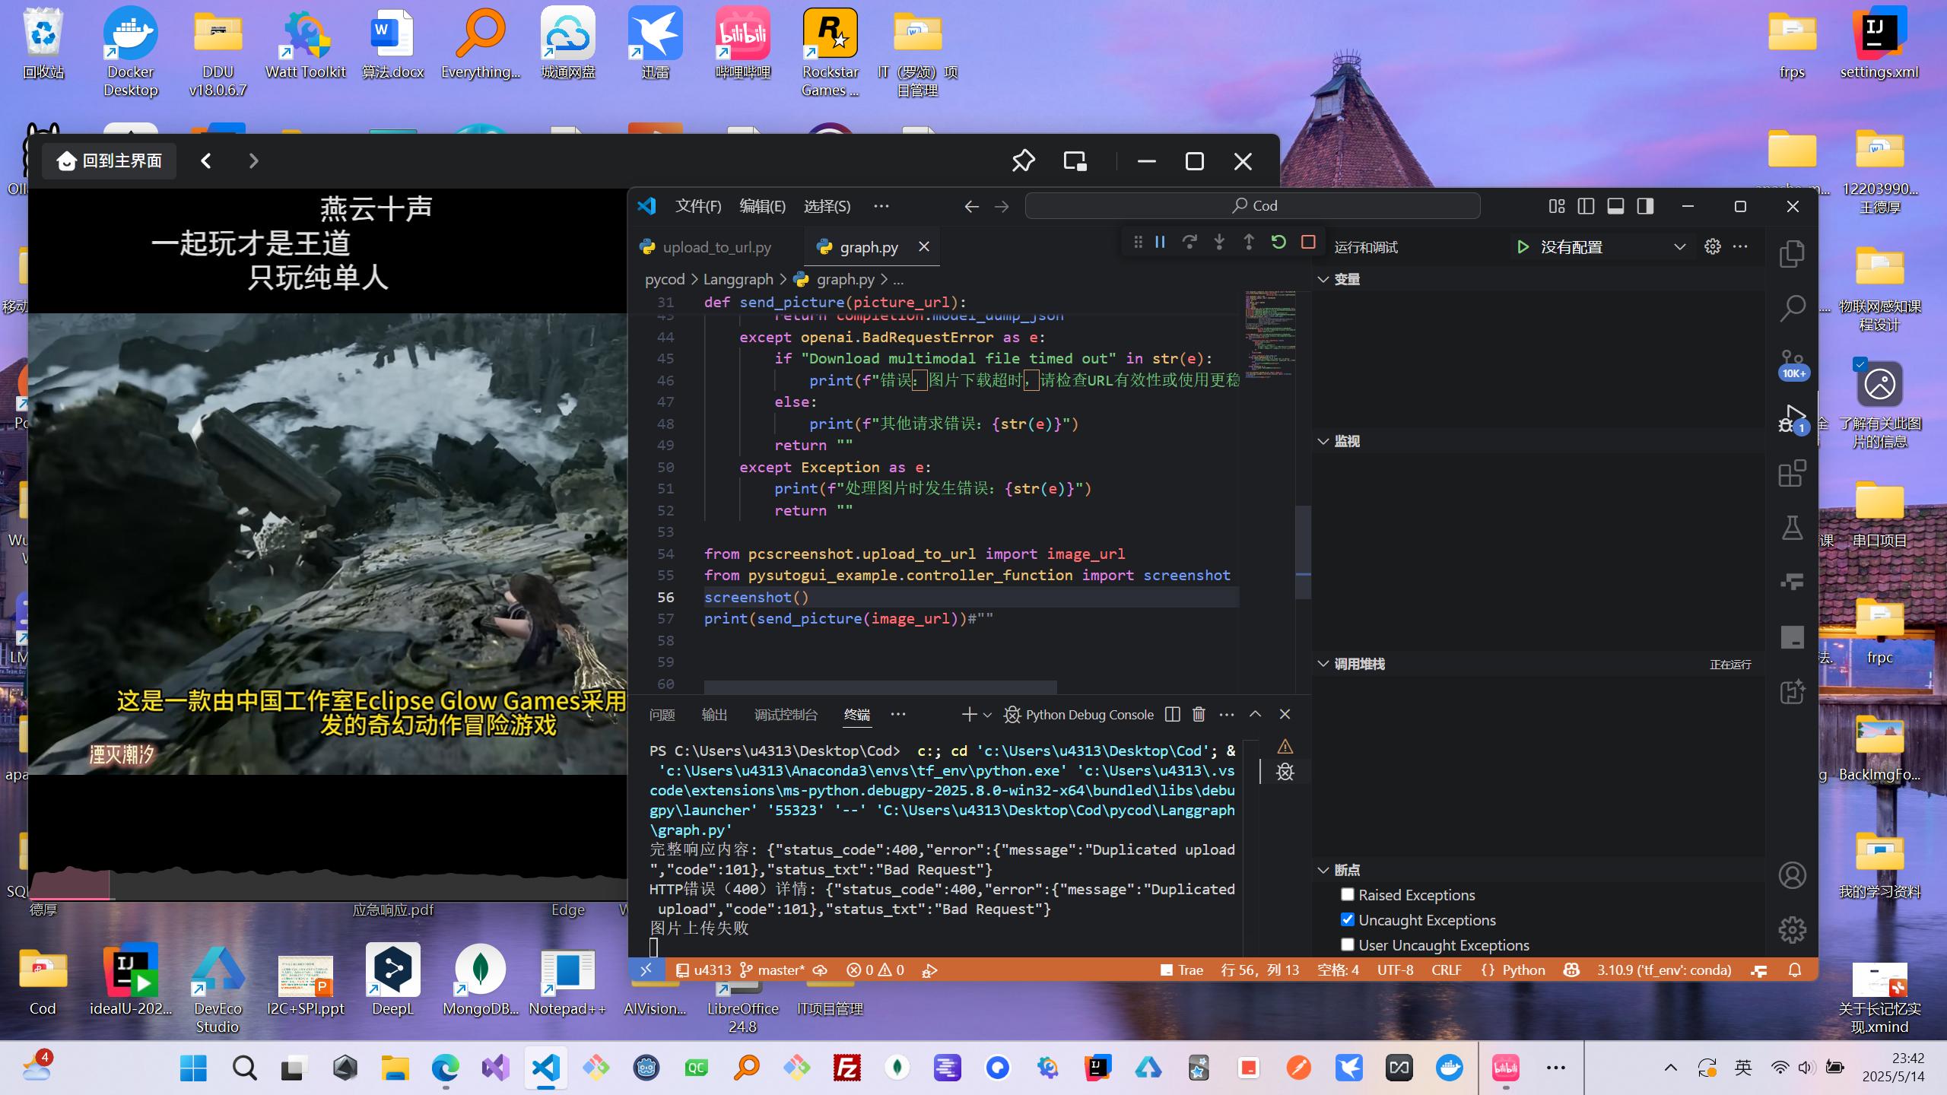Open the 没有配置 debug configuration dropdown

(1612, 246)
